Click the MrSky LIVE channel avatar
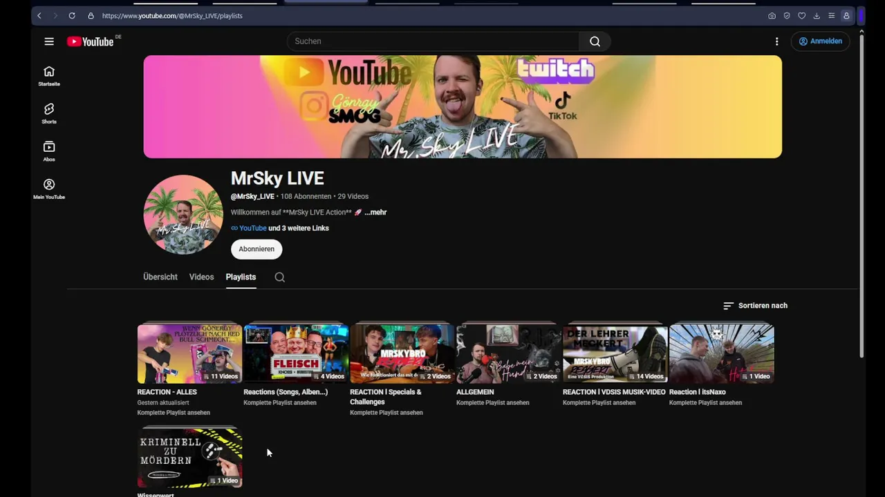 (183, 215)
